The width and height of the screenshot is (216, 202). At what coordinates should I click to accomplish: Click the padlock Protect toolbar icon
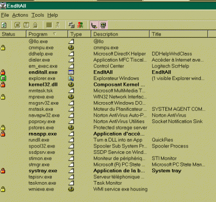tap(35, 25)
